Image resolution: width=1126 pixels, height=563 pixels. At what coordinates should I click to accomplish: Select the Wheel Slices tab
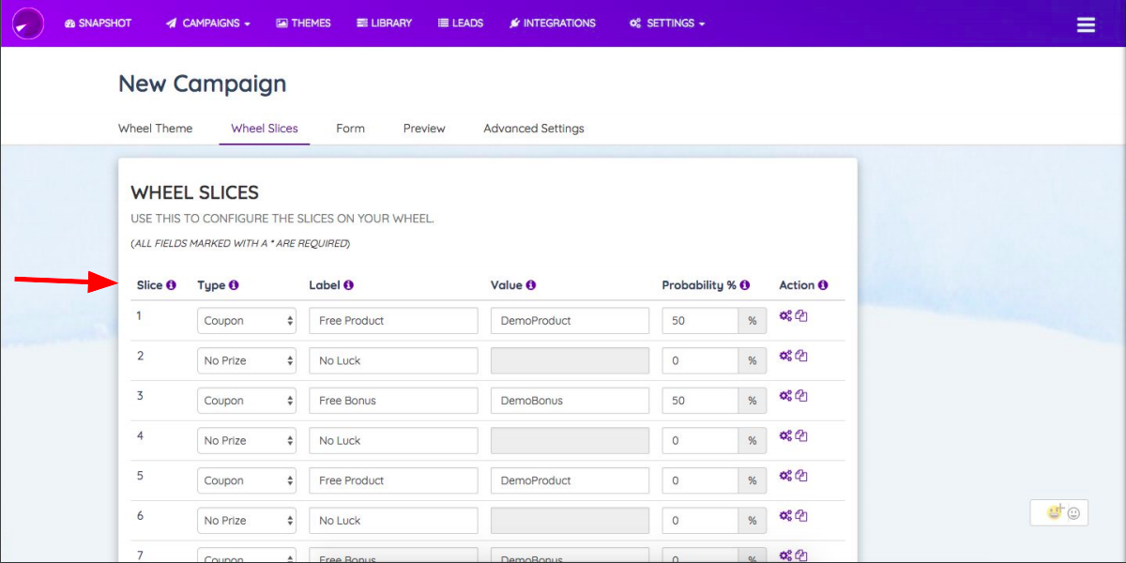(265, 129)
